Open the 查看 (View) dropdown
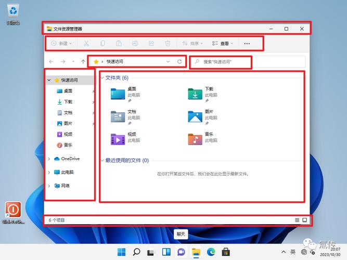Image resolution: width=347 pixels, height=260 pixels. (223, 43)
